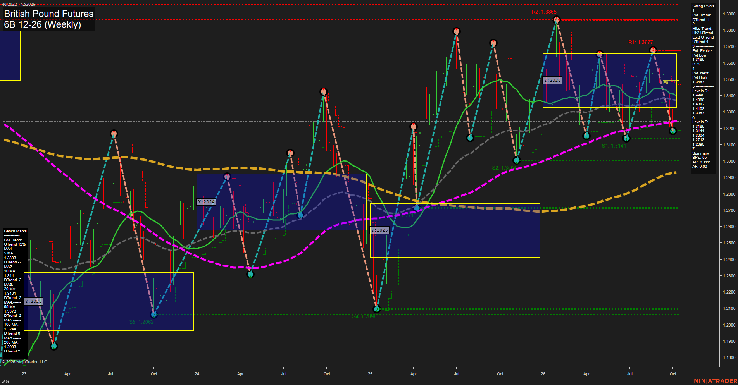The image size is (738, 385).
Task: Click the swing low pivot dot beside S5 1.2062
Action: coord(154,315)
